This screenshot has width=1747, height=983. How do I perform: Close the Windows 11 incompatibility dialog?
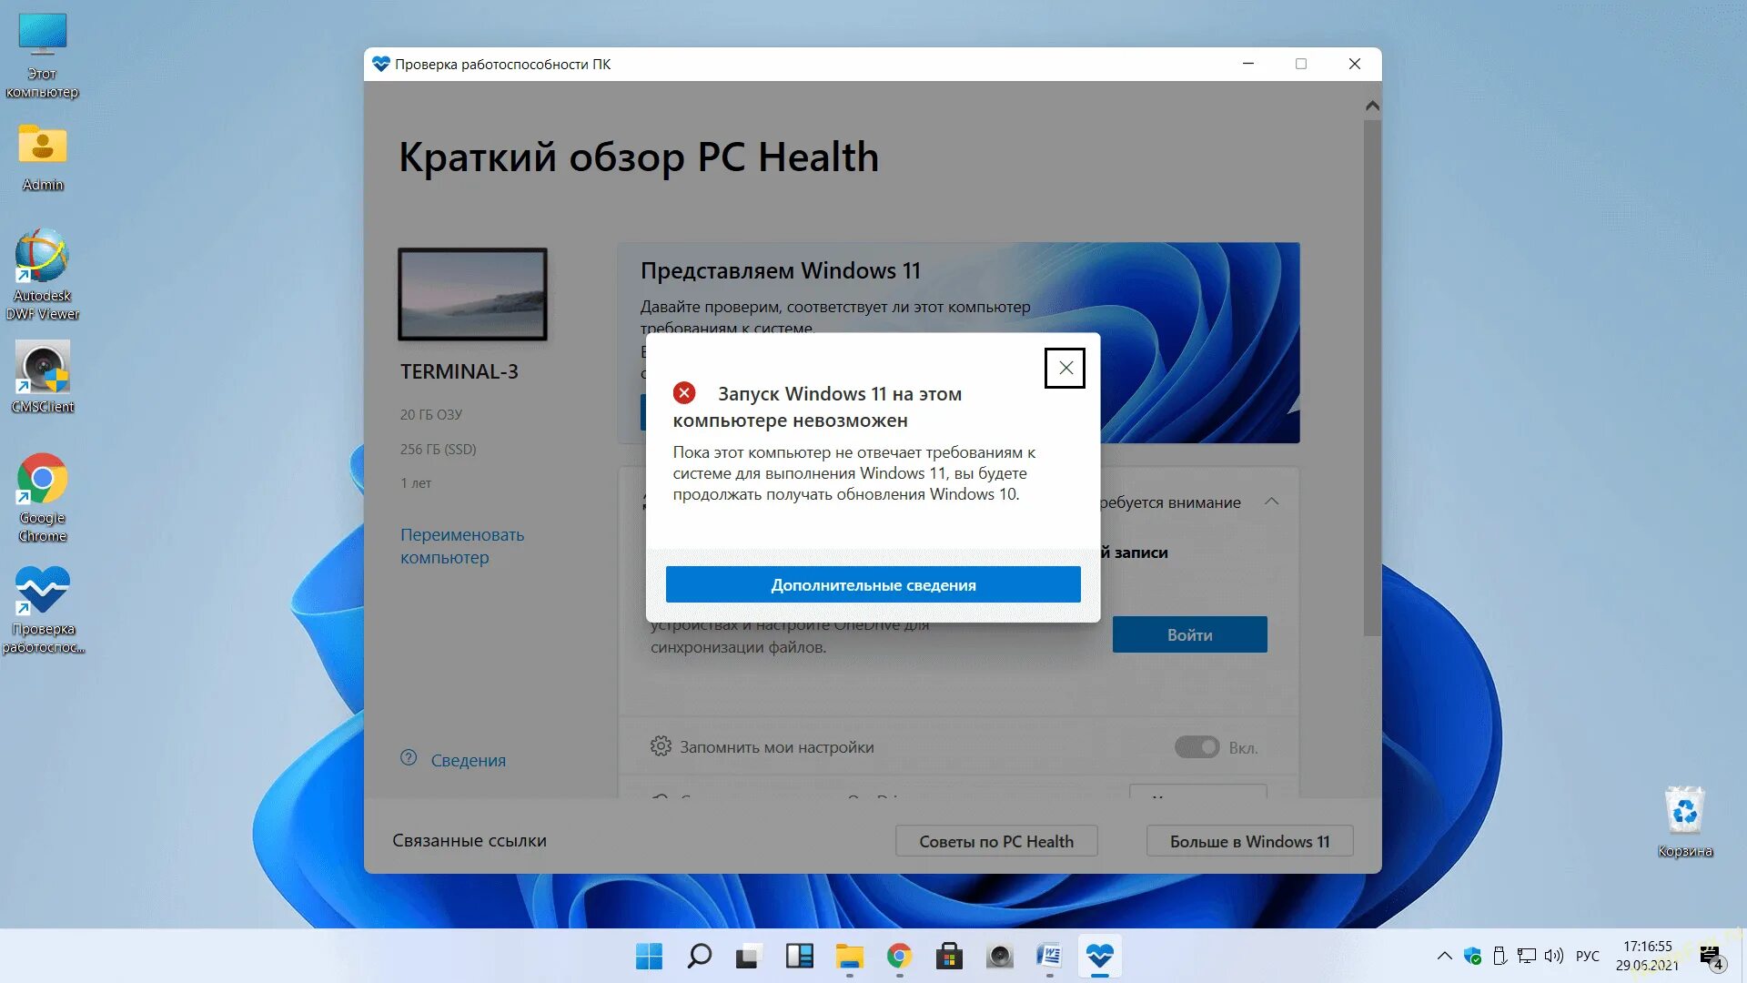[1065, 369]
